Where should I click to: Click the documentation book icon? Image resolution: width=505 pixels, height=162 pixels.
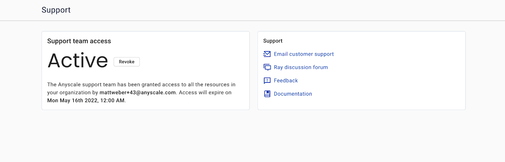pyautogui.click(x=267, y=94)
